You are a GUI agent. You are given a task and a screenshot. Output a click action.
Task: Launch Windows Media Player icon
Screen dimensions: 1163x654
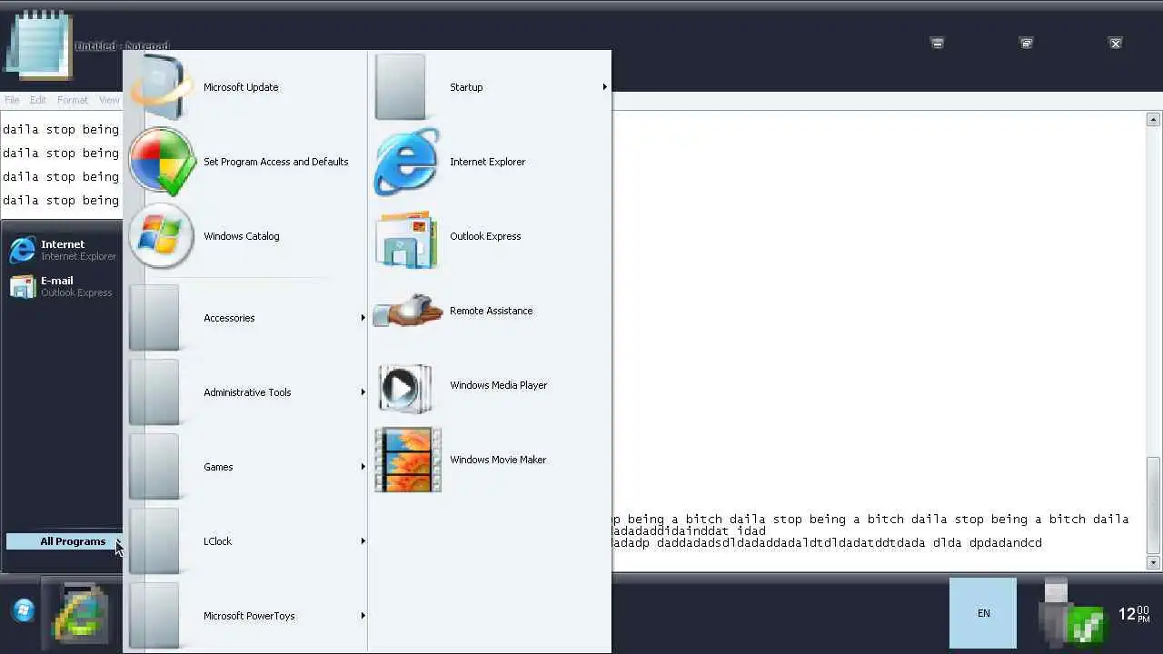[x=405, y=389]
